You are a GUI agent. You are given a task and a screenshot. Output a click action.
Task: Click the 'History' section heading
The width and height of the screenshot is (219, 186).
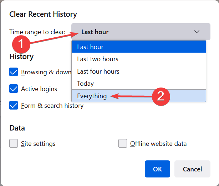(x=21, y=57)
